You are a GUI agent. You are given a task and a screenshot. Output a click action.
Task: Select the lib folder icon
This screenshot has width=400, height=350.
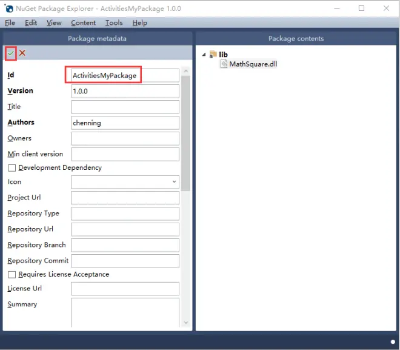[213, 55]
